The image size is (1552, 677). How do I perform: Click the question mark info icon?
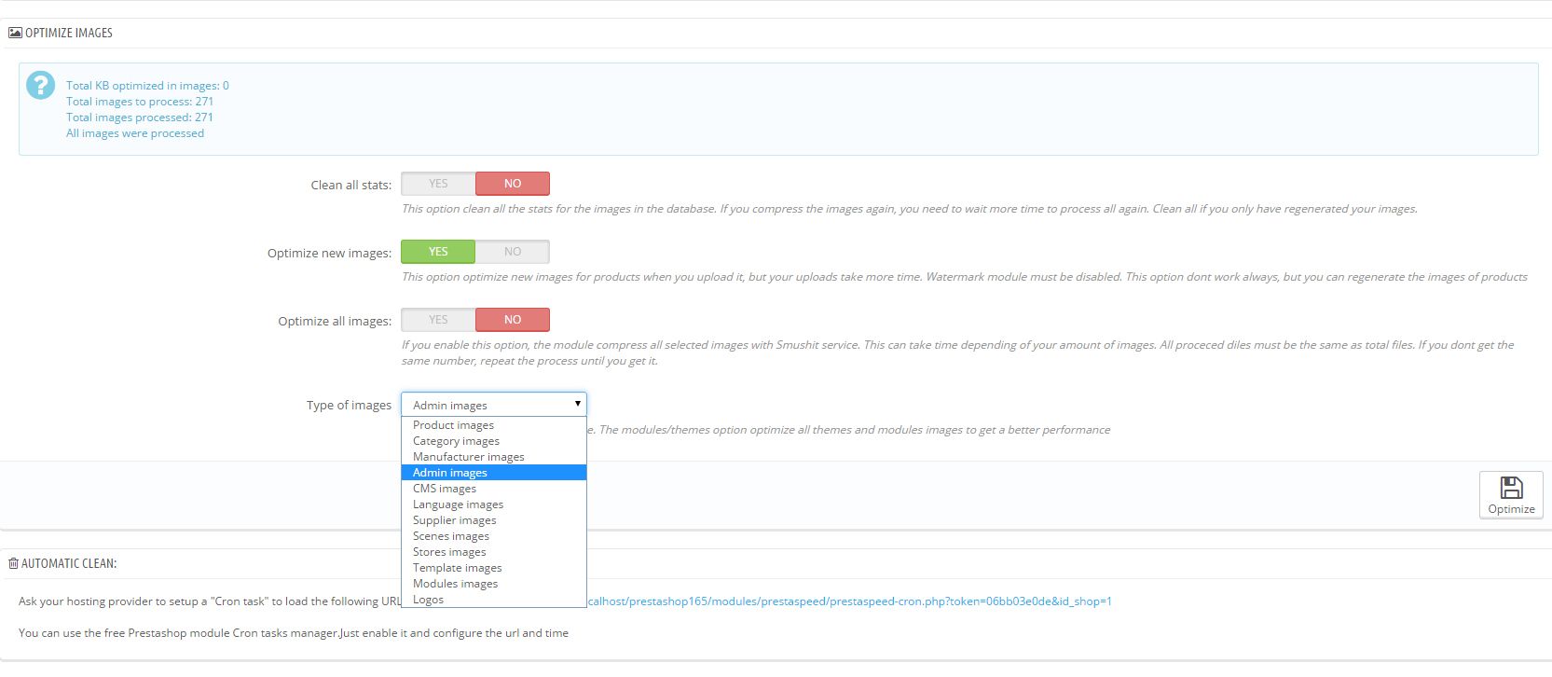40,86
